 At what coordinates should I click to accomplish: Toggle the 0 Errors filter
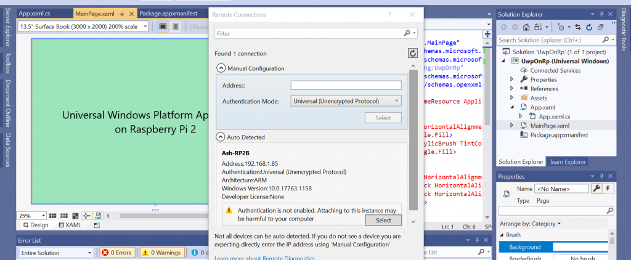(117, 253)
